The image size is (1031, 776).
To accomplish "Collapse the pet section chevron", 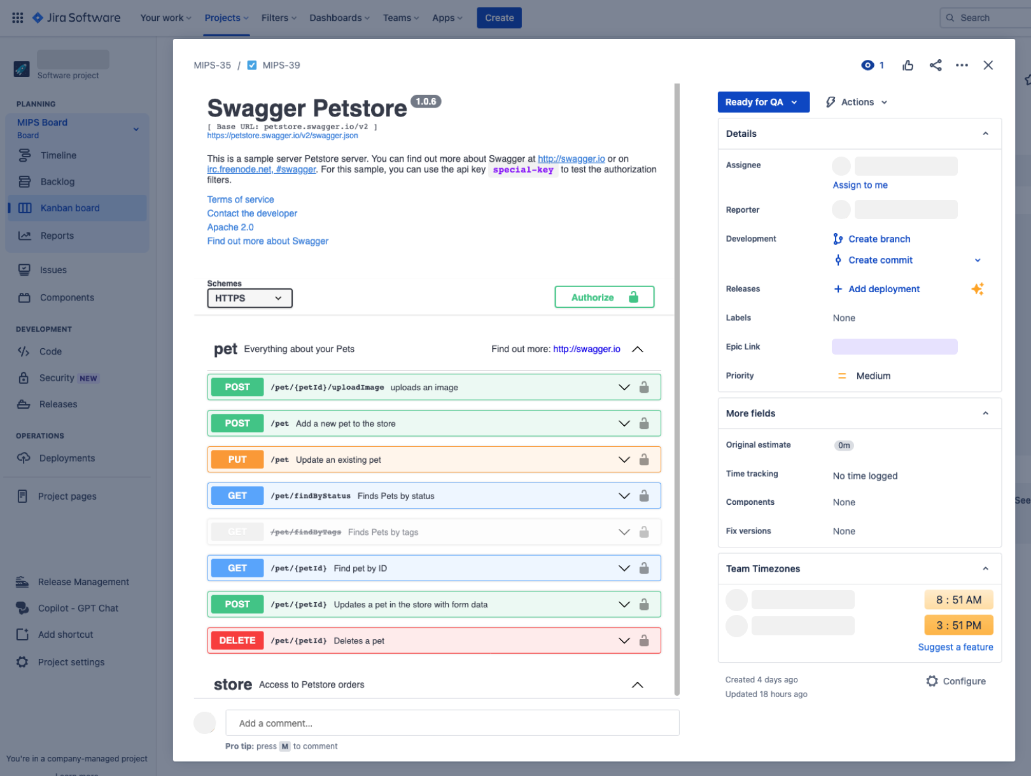I will pyautogui.click(x=637, y=349).
